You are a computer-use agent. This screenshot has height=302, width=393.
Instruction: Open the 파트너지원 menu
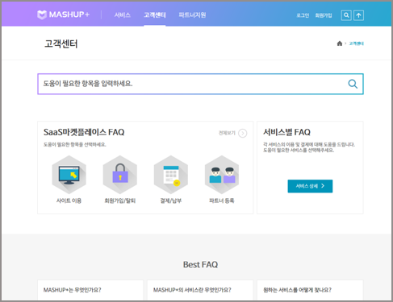192,15
